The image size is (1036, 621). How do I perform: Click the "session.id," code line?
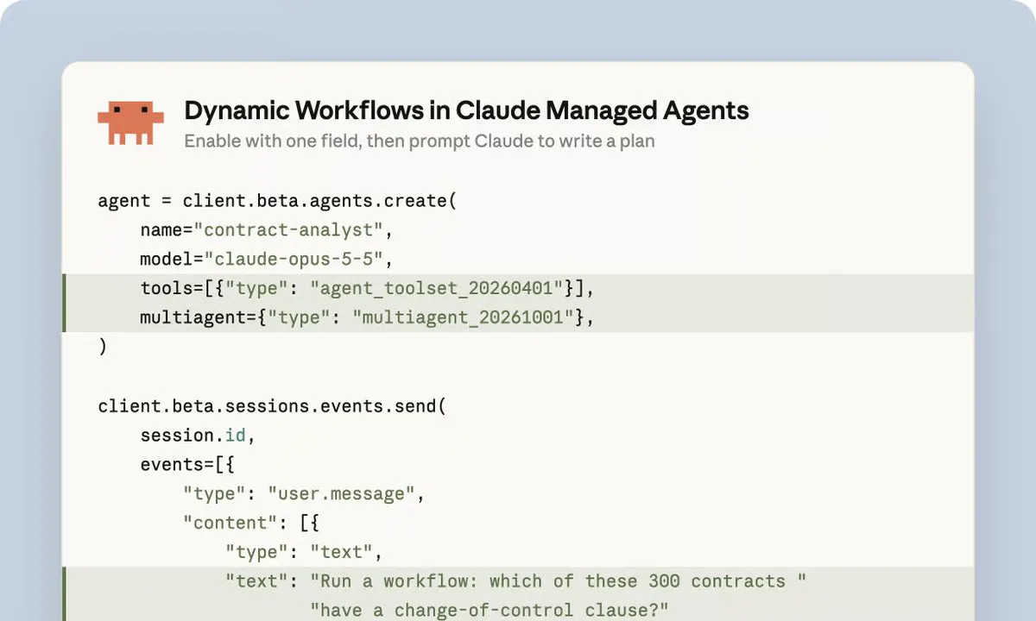[198, 436]
